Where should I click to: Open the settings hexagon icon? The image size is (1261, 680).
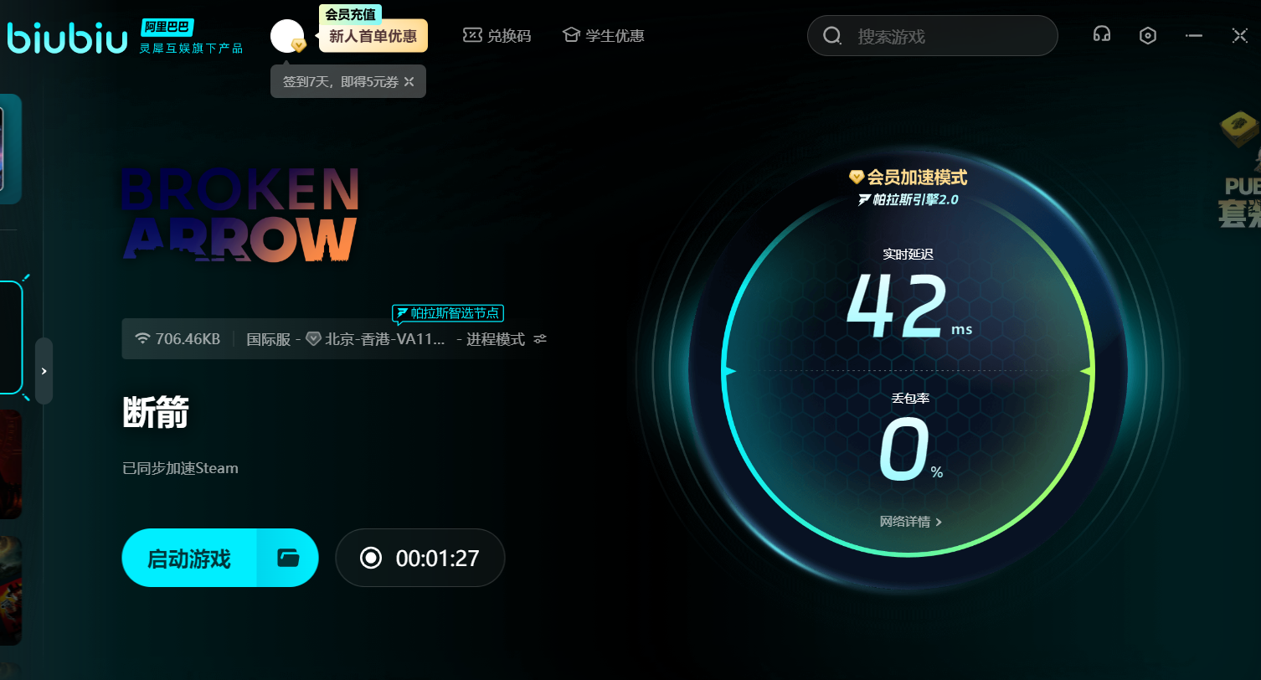tap(1148, 35)
